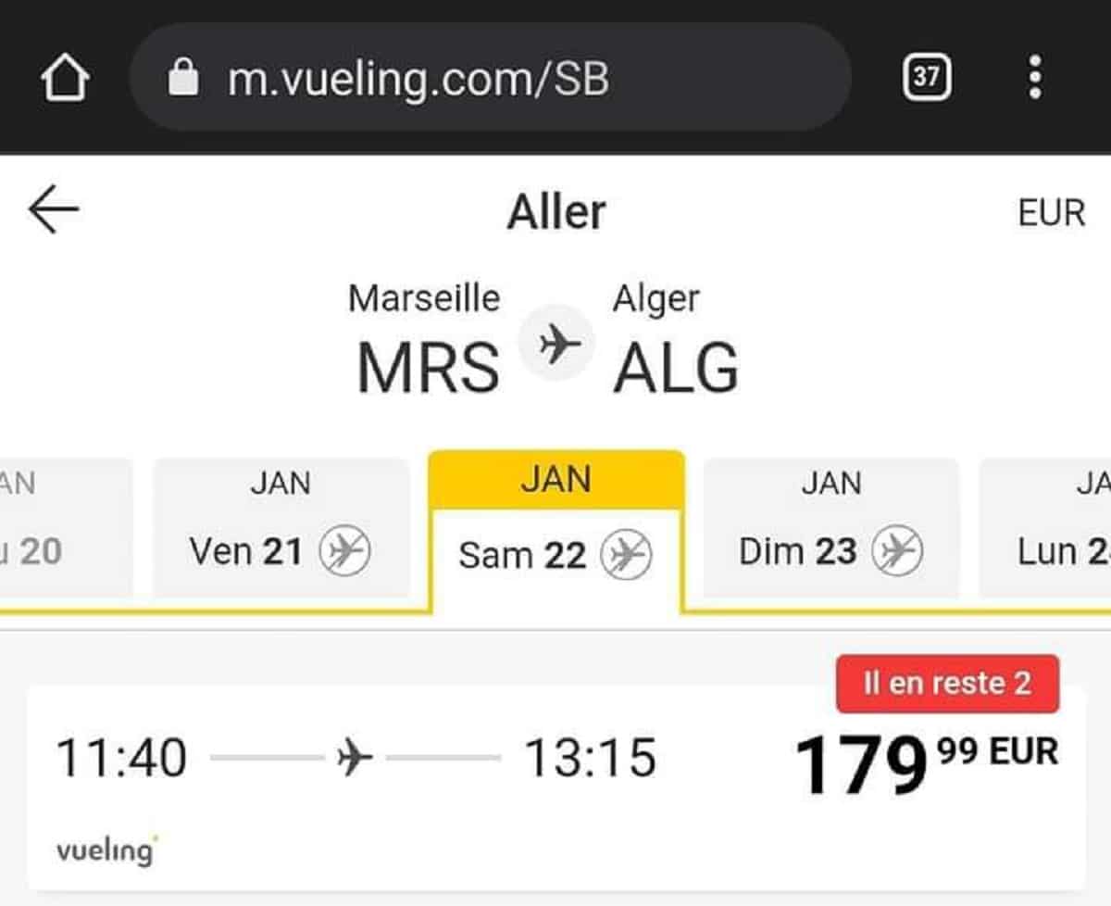Tap the no-flight icon on Sam 22
Screen dimensions: 1111x906
pyautogui.click(x=626, y=556)
